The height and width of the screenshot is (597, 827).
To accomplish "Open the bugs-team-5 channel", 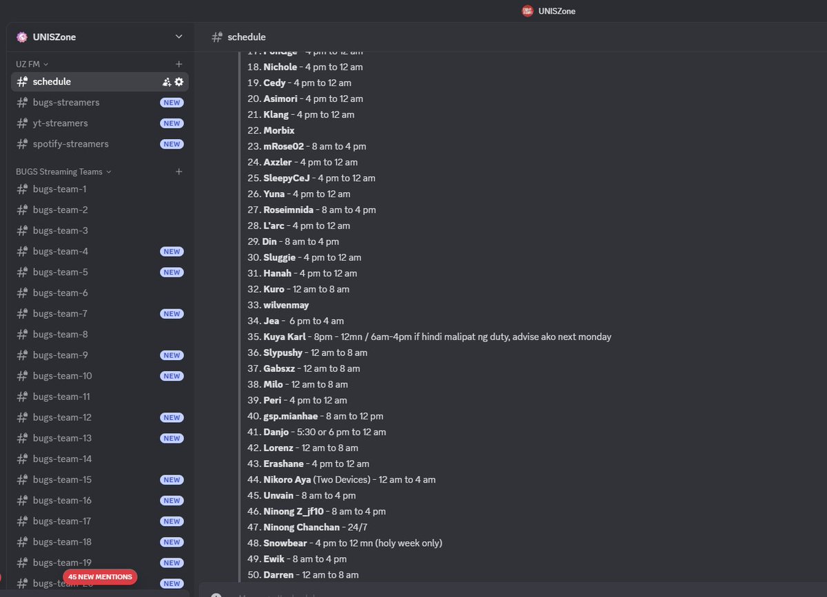I will pos(100,272).
